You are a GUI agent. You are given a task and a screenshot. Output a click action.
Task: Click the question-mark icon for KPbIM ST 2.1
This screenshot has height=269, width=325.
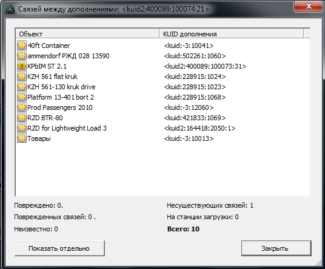click(22, 66)
